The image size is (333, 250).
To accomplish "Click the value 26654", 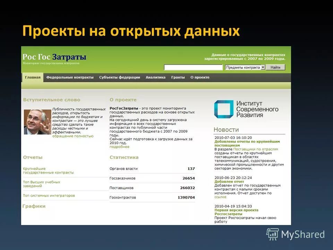I will pos(189,178).
